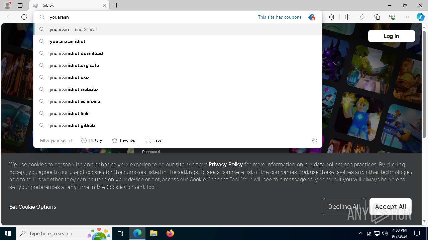This screenshot has width=428, height=240.
Task: Select 'youareanidiot github' suggestion
Action: tap(178, 125)
